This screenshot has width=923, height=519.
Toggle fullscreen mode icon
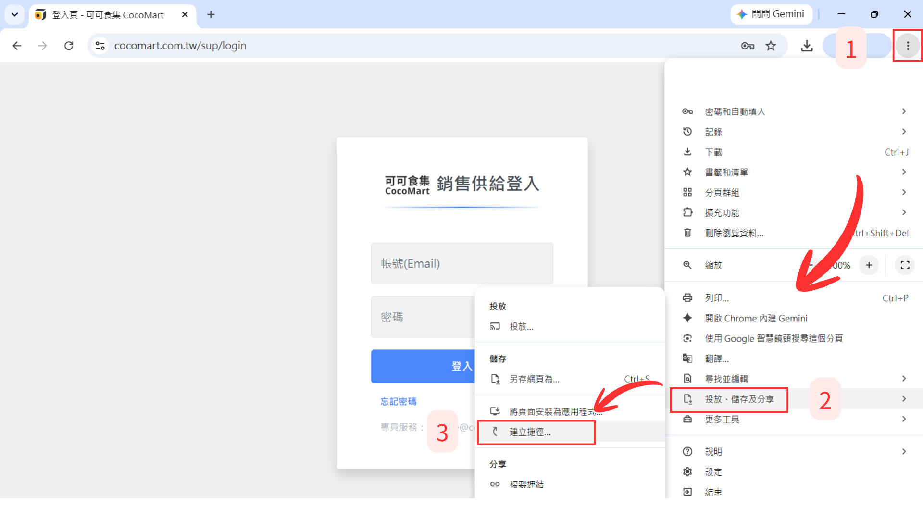905,265
